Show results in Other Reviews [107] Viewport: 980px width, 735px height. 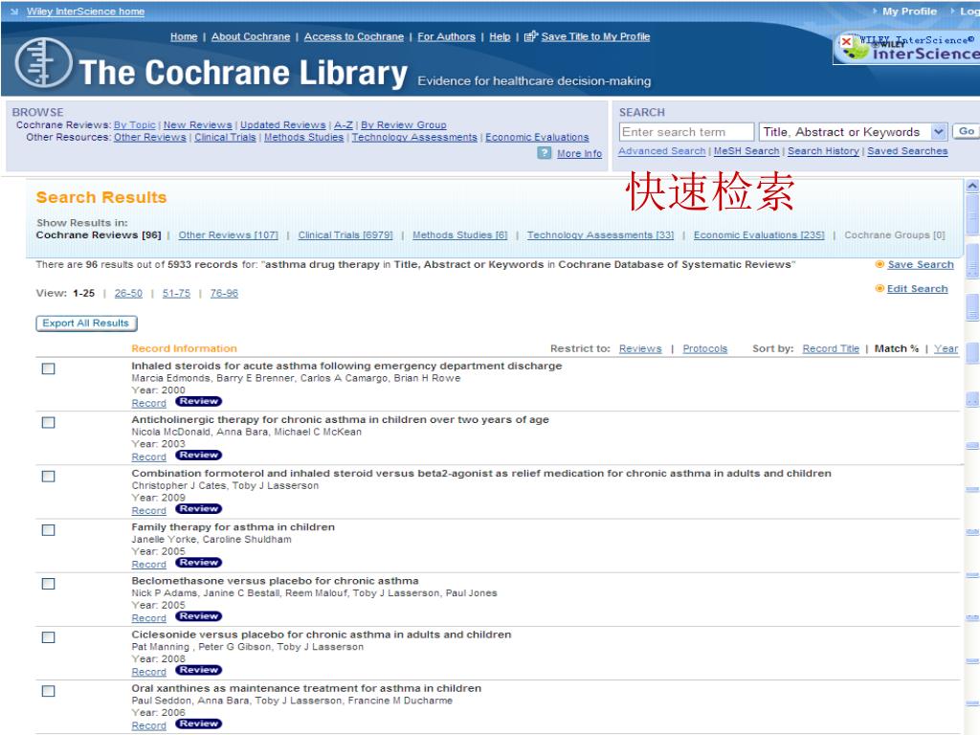(x=228, y=235)
